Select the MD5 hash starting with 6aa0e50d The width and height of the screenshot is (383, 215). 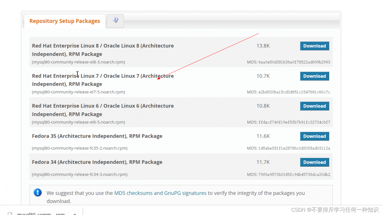tap(294, 62)
